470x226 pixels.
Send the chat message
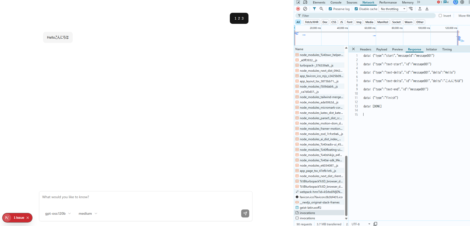pyautogui.click(x=245, y=213)
